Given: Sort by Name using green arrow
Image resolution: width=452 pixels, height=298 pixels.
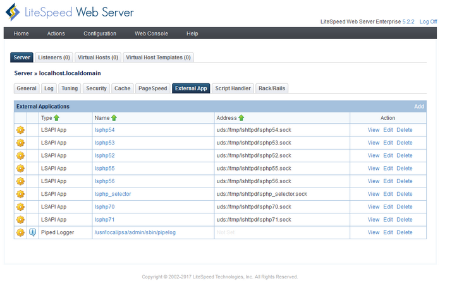Looking at the screenshot, I should [x=114, y=118].
